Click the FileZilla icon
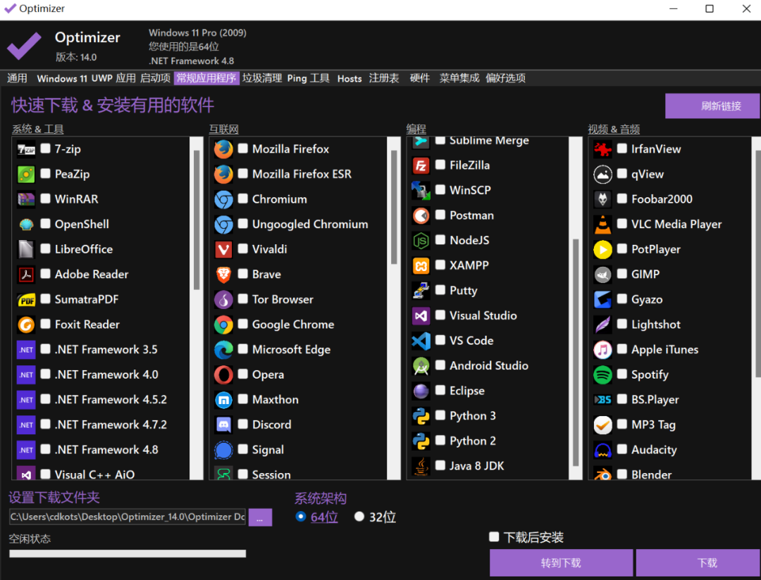The image size is (761, 580). 421,165
